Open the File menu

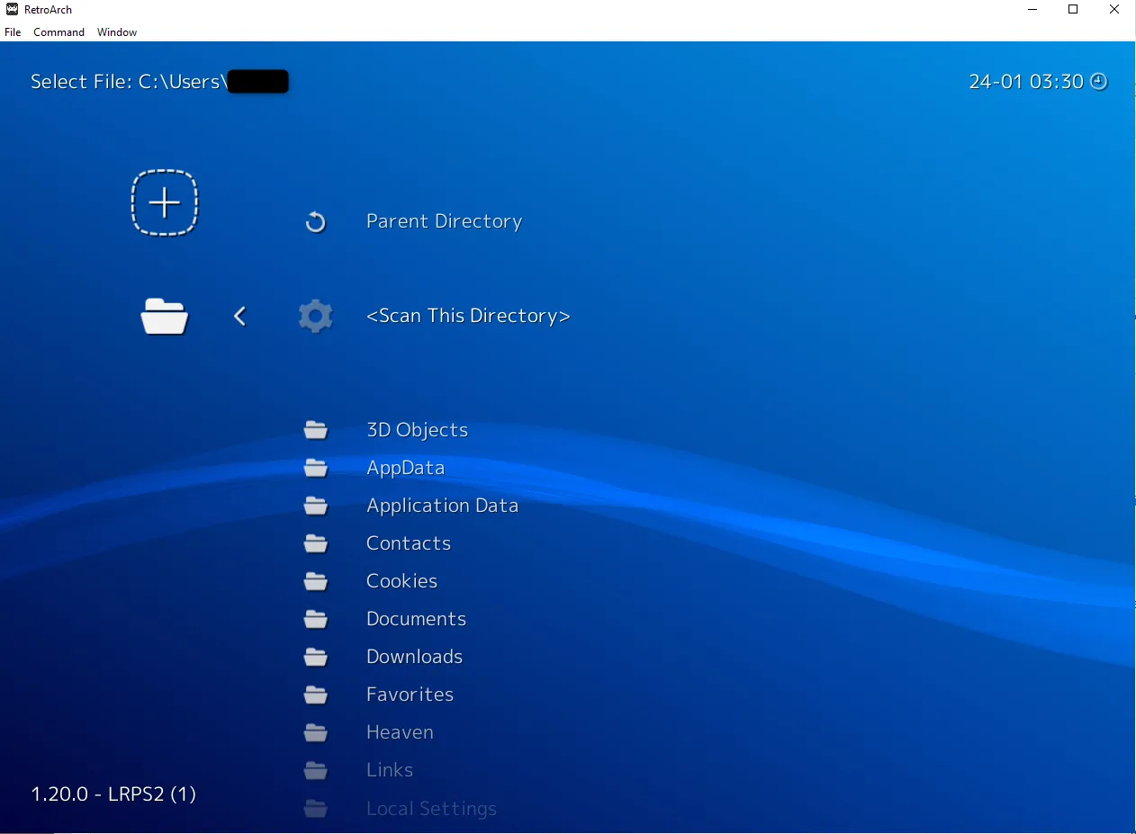pos(13,32)
